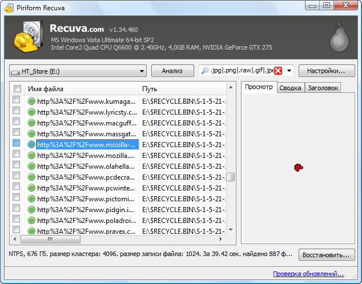
Task: Click the drive icon in HT_Store selector
Action: pos(15,72)
